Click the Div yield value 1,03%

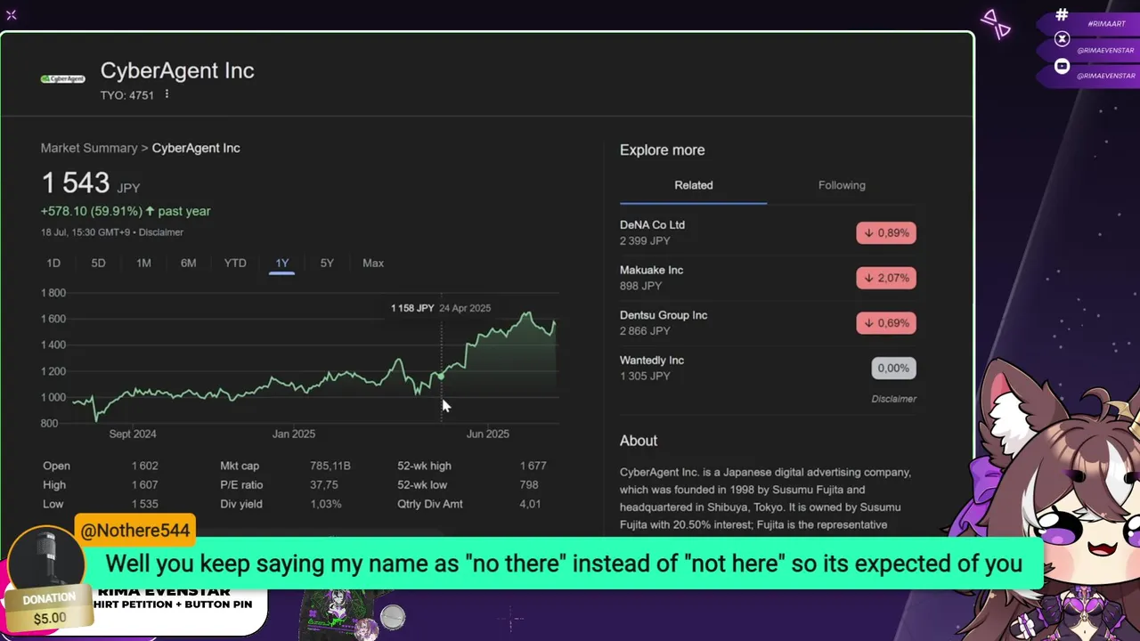point(325,504)
